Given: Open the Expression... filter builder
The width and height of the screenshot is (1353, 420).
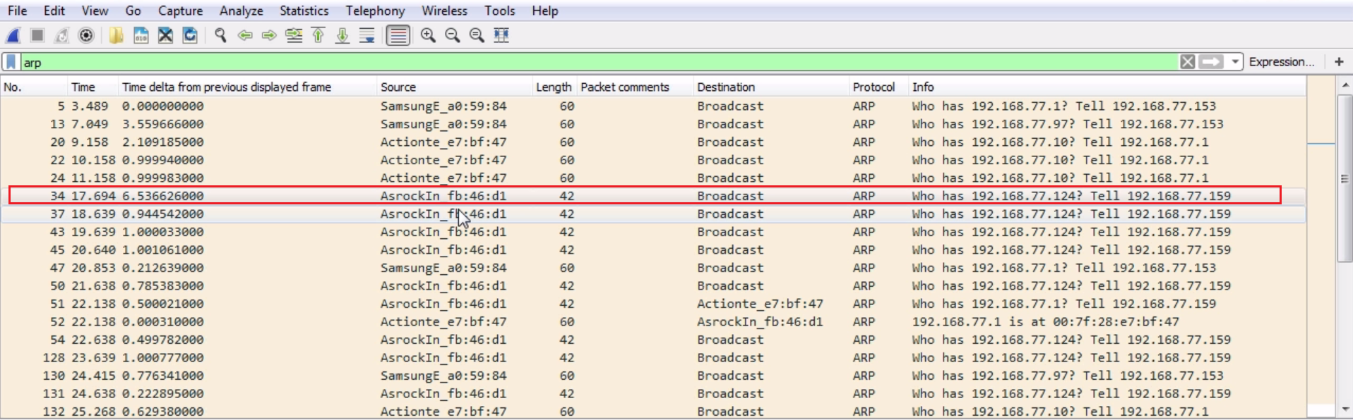Looking at the screenshot, I should (x=1282, y=62).
